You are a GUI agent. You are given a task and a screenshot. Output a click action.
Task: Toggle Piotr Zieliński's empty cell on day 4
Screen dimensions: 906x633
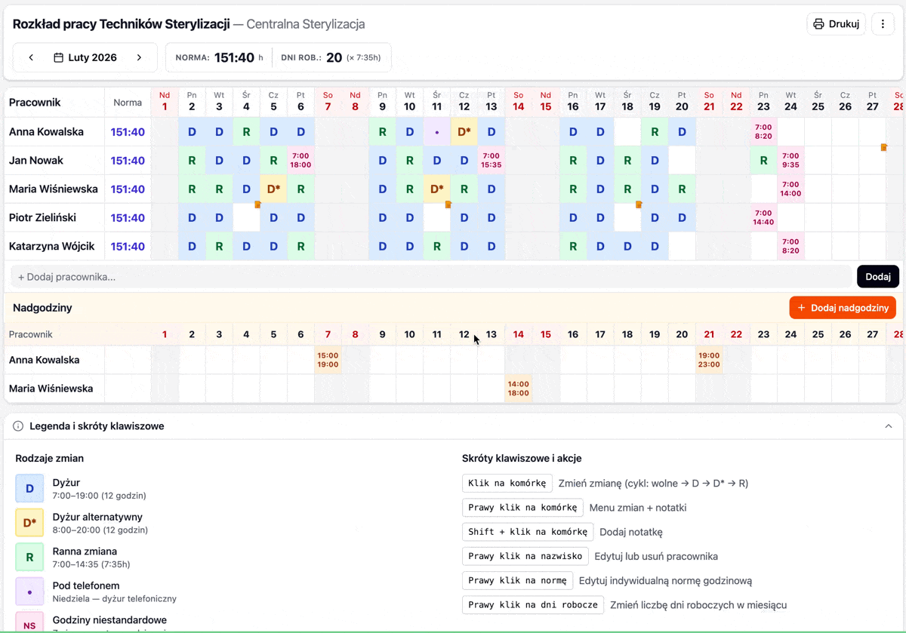point(246,218)
